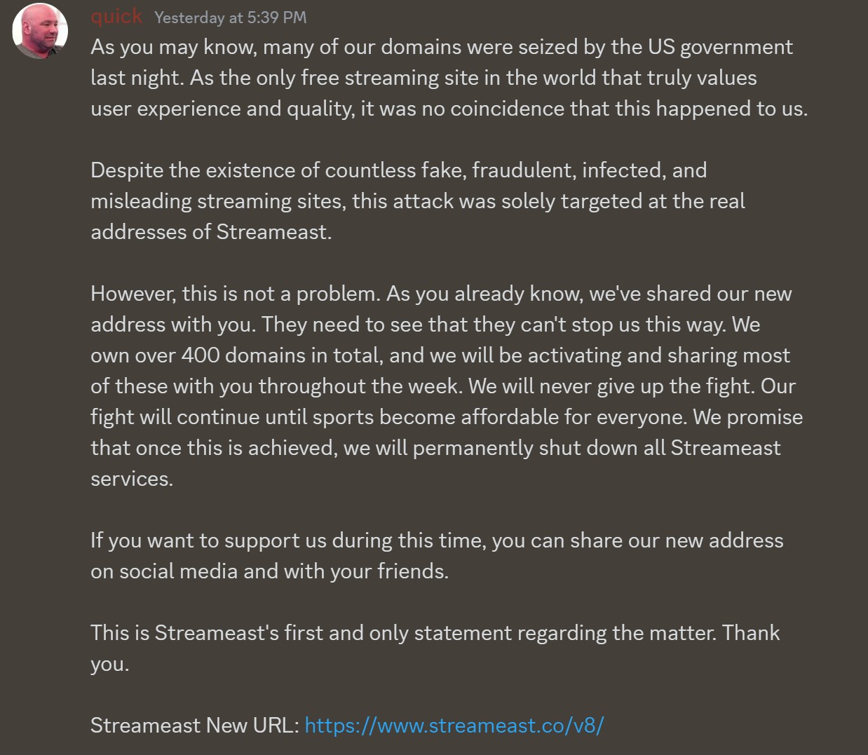Screen dimensions: 868x755
Task: Click the paragraph beginning 'As you may know'
Action: 449,78
